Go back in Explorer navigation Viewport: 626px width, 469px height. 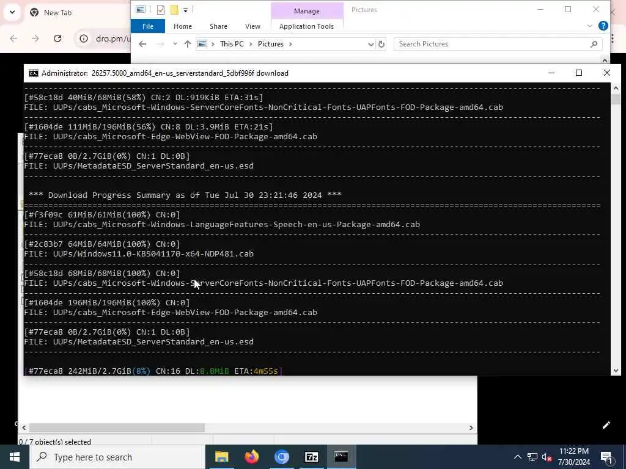click(x=142, y=44)
